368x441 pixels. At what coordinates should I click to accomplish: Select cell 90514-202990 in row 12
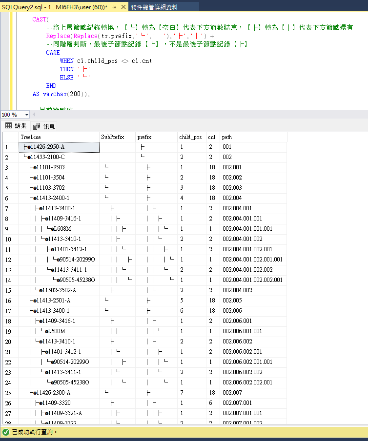(x=59, y=260)
